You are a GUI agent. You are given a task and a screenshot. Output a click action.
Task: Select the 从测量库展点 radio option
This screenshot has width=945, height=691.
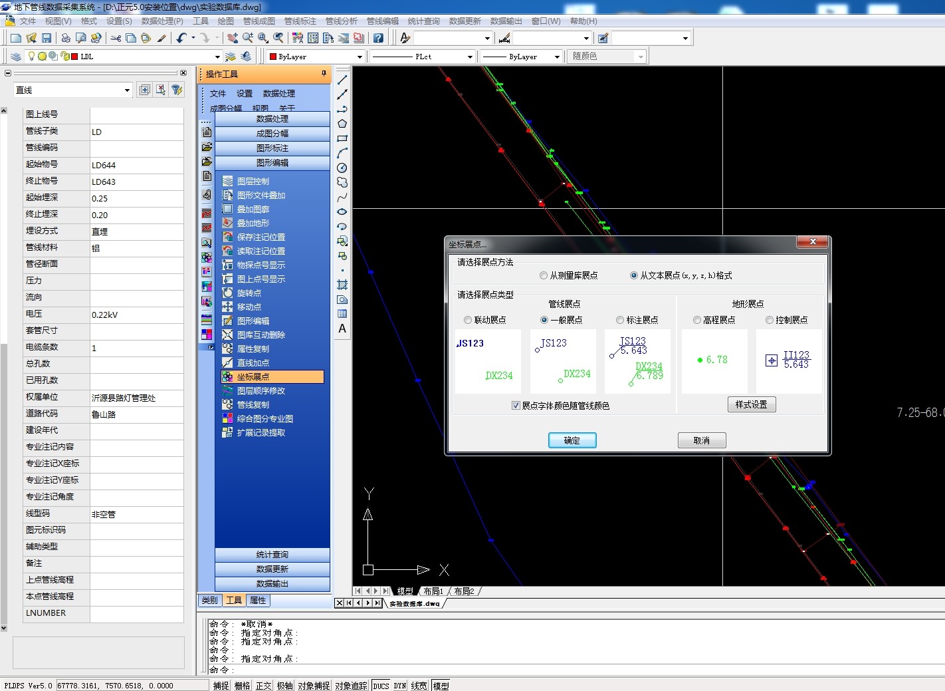click(544, 275)
